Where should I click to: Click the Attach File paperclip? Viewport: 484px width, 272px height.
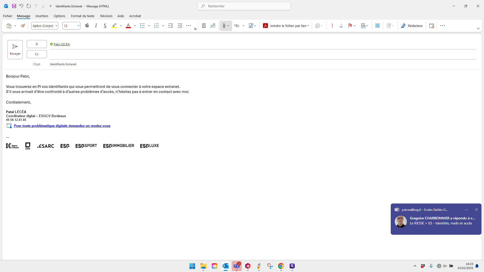[224, 26]
